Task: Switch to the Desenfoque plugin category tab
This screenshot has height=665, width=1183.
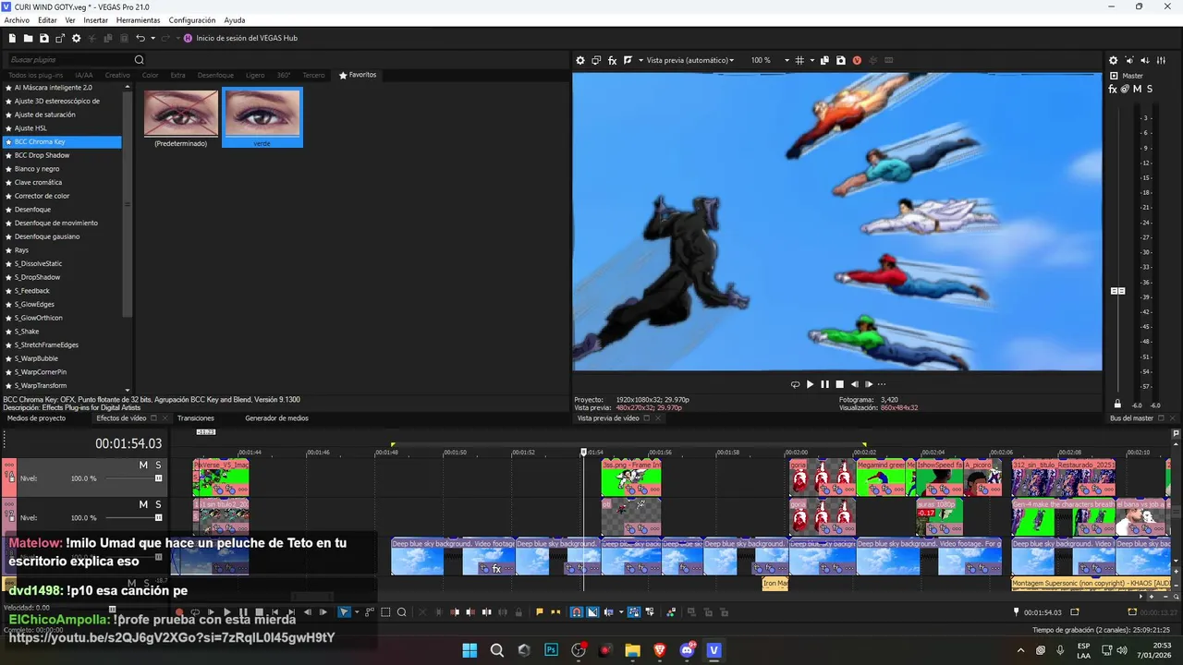Action: (x=215, y=75)
